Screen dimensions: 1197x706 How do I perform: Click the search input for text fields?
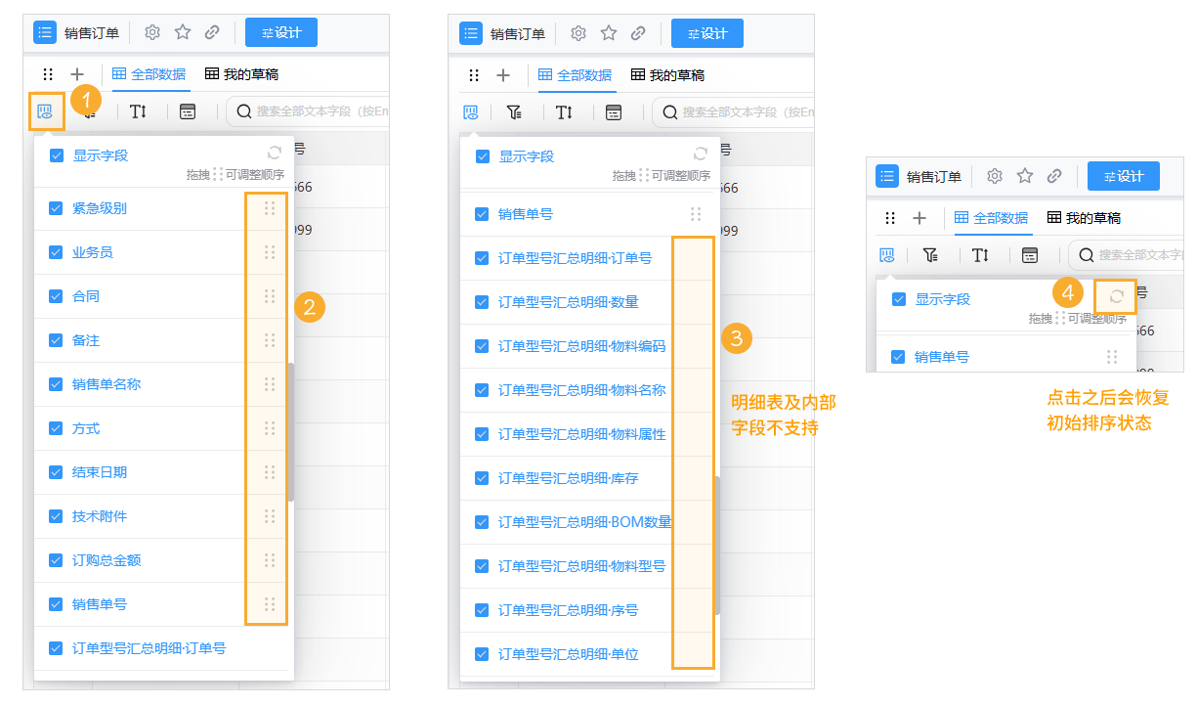coord(313,112)
